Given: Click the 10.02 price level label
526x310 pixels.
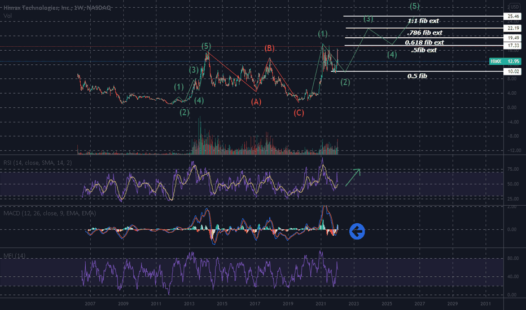Looking at the screenshot, I should click(x=513, y=72).
